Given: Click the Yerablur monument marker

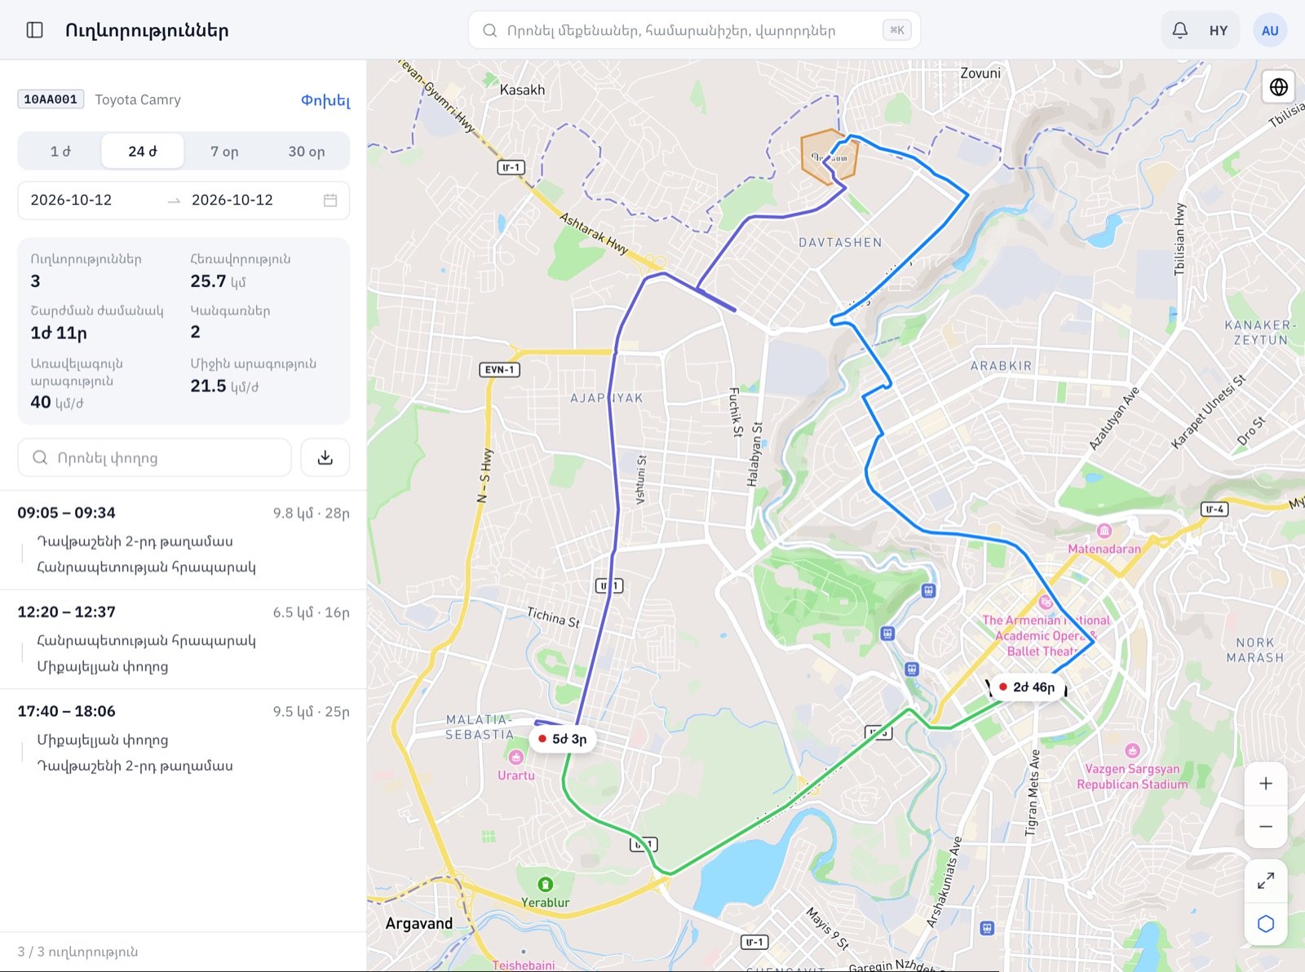Looking at the screenshot, I should pyautogui.click(x=545, y=884).
